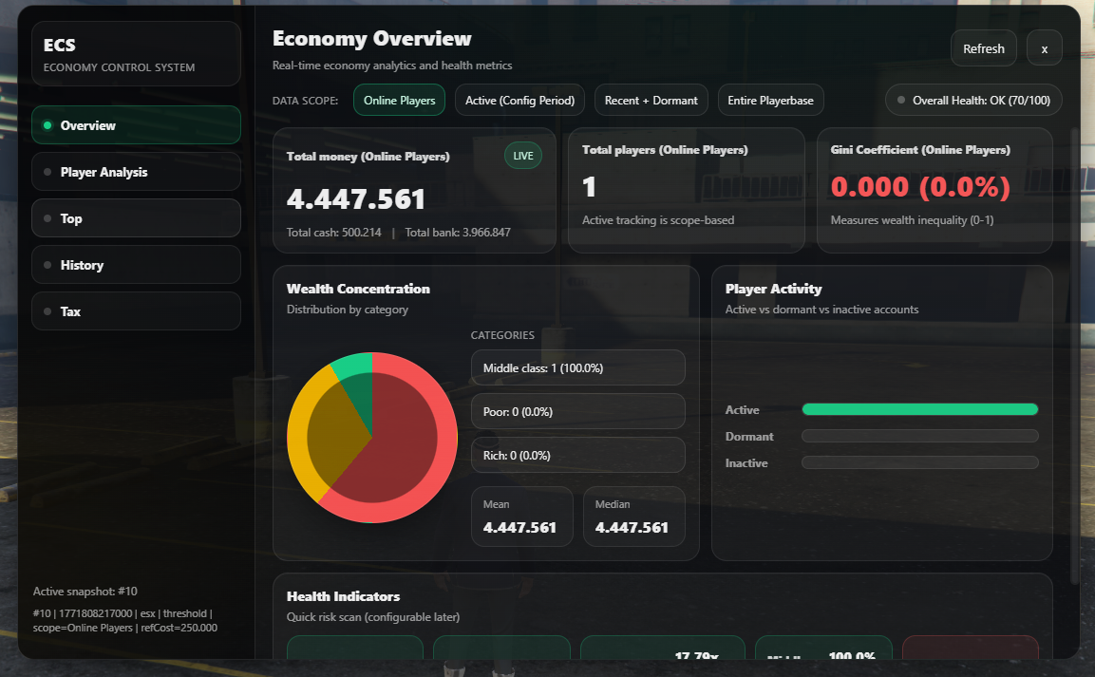Click the Inactive progress bar
This screenshot has height=677, width=1095.
[x=919, y=462]
